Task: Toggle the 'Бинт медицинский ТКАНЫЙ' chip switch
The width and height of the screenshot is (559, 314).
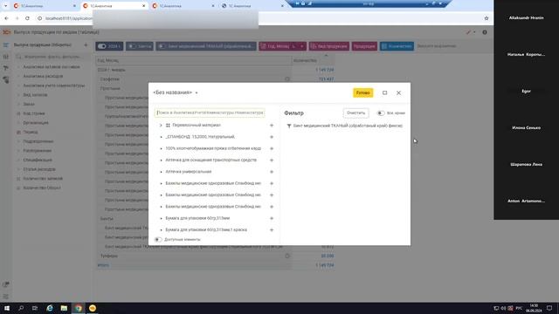Action: [162, 46]
